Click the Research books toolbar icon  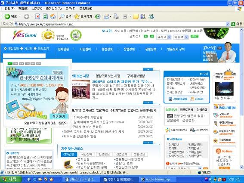click(143, 16)
